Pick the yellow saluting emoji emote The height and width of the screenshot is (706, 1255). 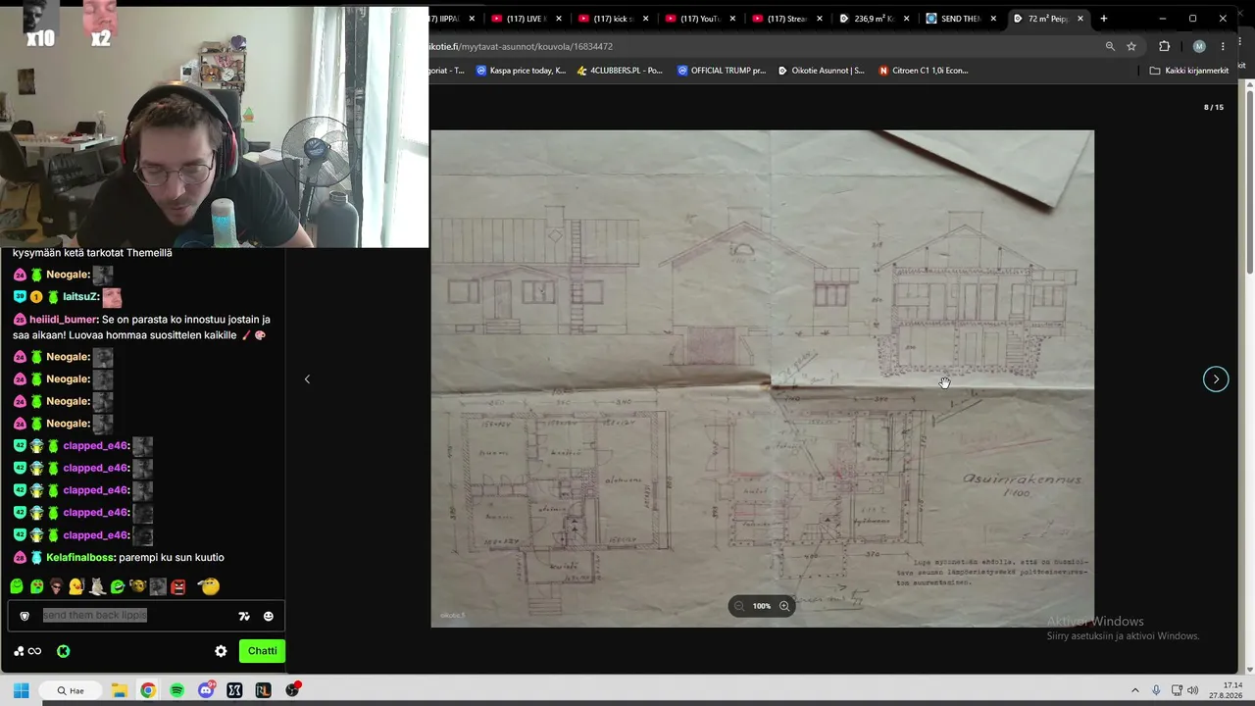(209, 586)
